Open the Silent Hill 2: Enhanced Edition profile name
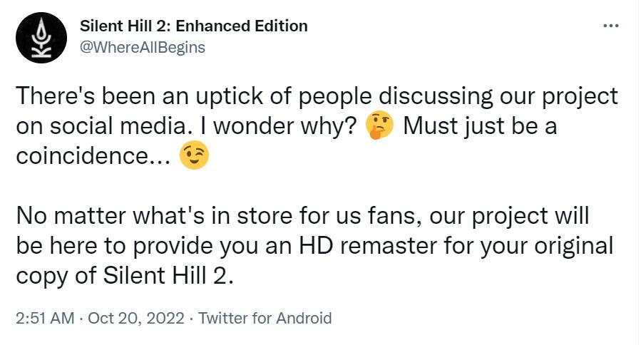Screen dimensions: 641x345 [x=194, y=26]
